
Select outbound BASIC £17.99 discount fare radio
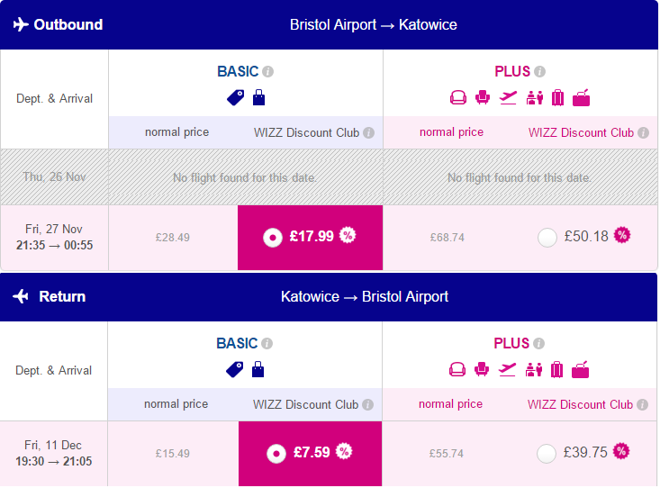(272, 238)
